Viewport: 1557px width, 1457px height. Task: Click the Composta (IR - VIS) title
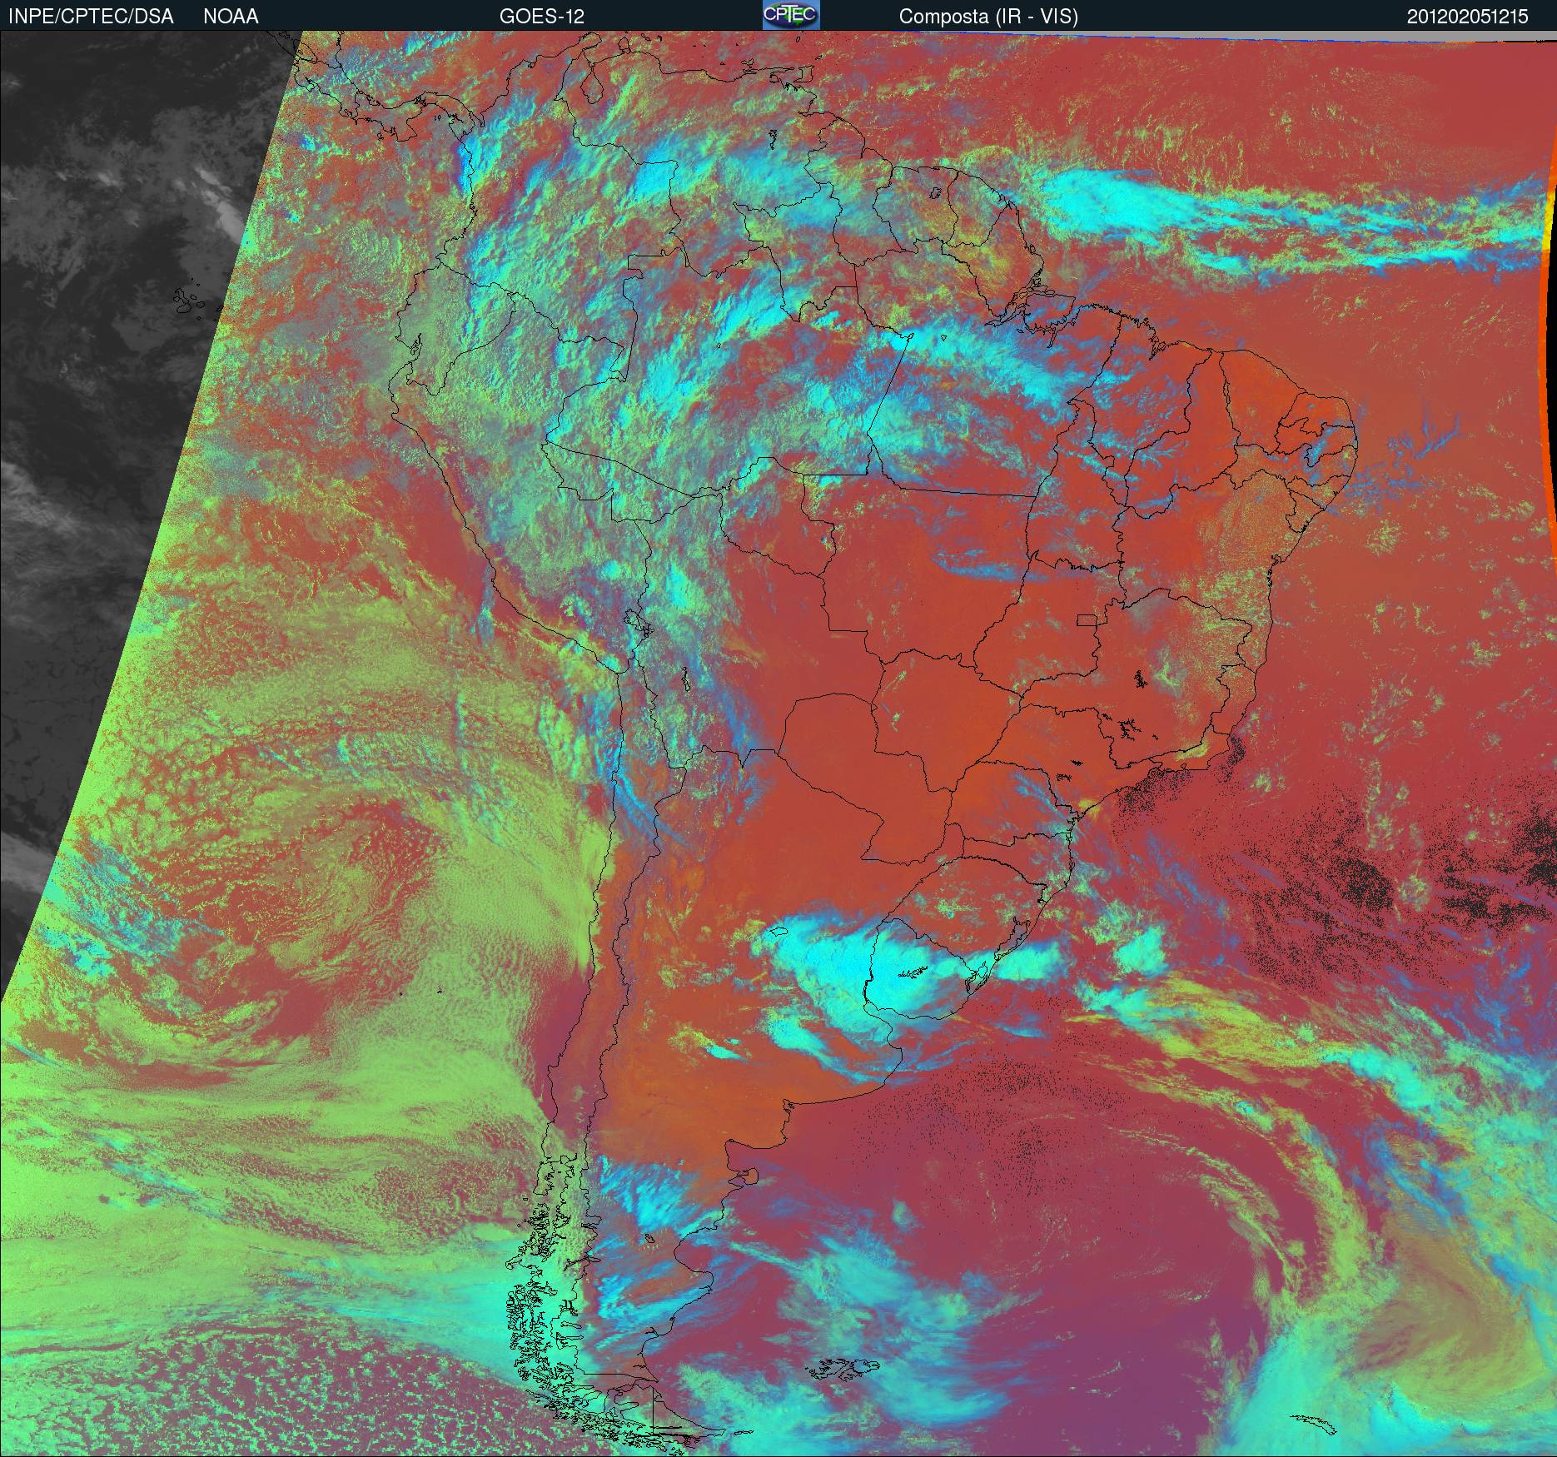point(988,17)
